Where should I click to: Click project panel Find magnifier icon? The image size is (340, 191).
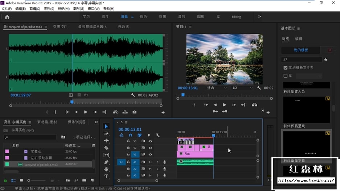[76, 180]
